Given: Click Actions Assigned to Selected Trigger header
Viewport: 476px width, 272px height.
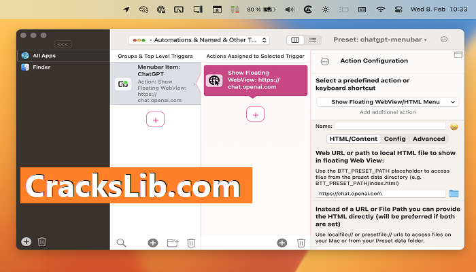Looking at the screenshot, I should (255, 56).
